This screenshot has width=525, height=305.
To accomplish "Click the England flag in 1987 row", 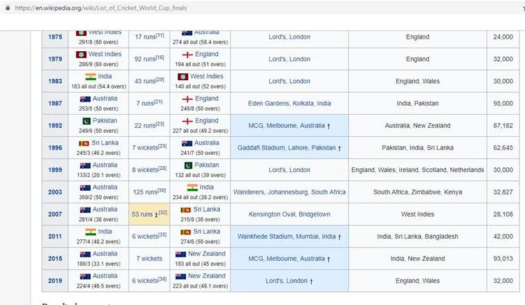I will click(187, 99).
